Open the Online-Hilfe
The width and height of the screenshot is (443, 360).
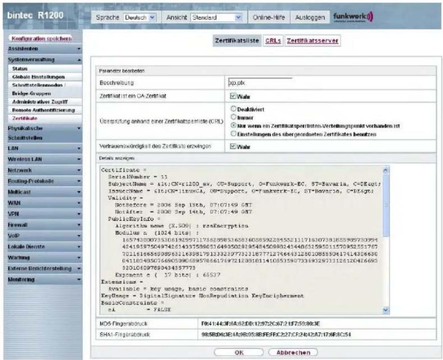268,18
